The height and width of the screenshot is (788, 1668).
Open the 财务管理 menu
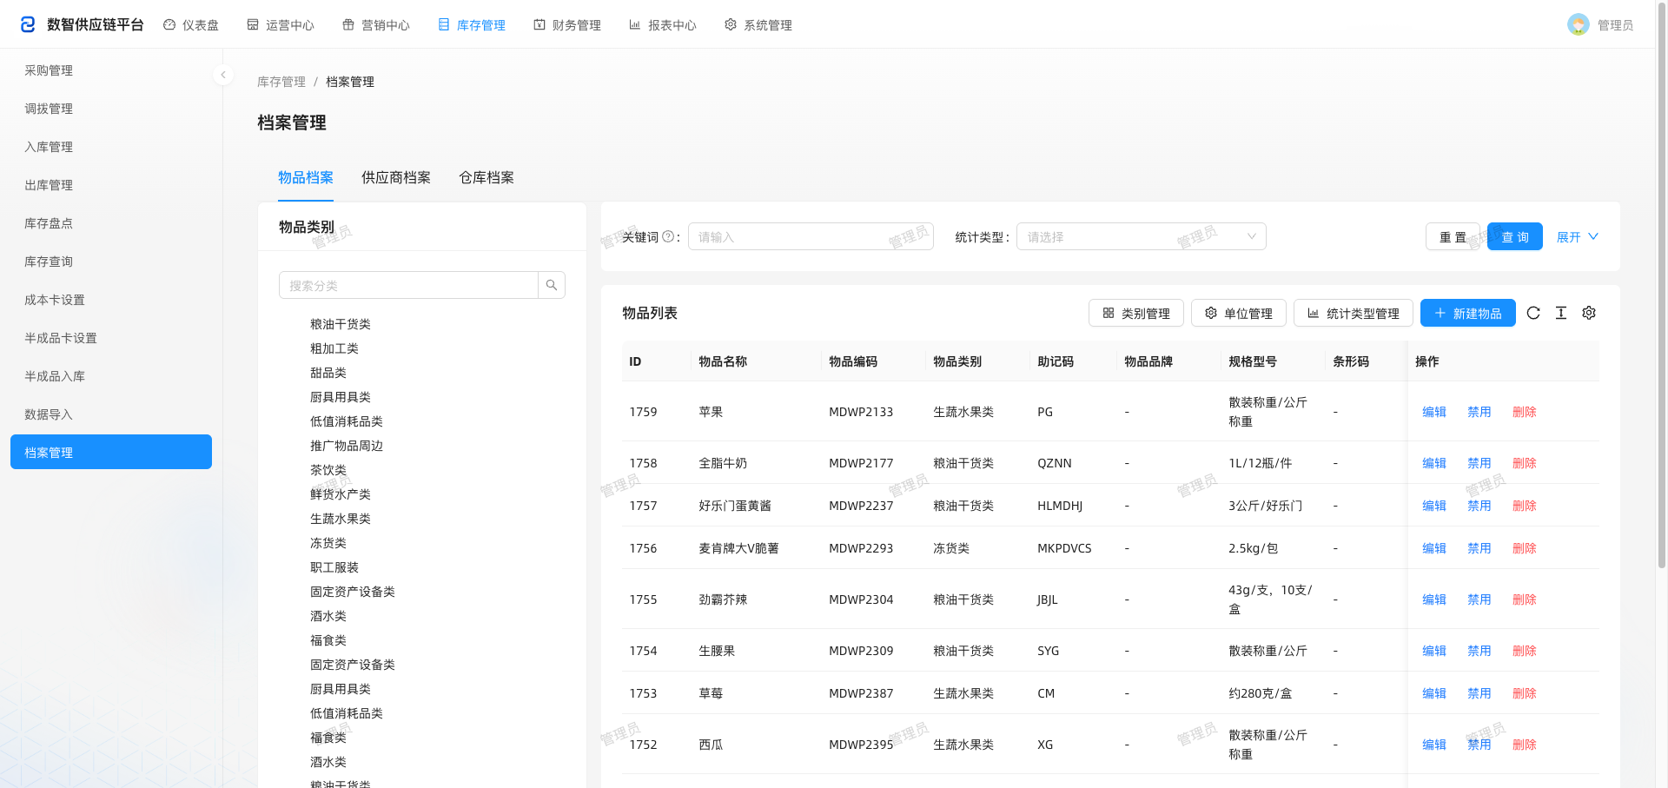567,25
